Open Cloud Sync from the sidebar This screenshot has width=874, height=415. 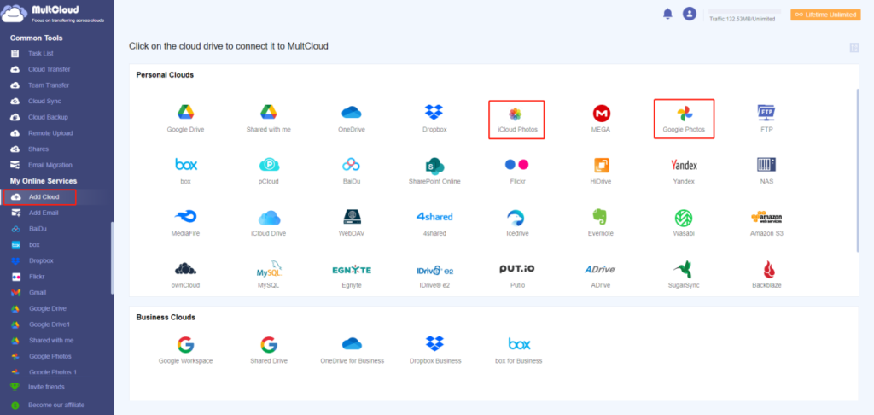pyautogui.click(x=45, y=101)
